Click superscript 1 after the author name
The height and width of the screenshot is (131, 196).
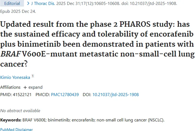33,76
